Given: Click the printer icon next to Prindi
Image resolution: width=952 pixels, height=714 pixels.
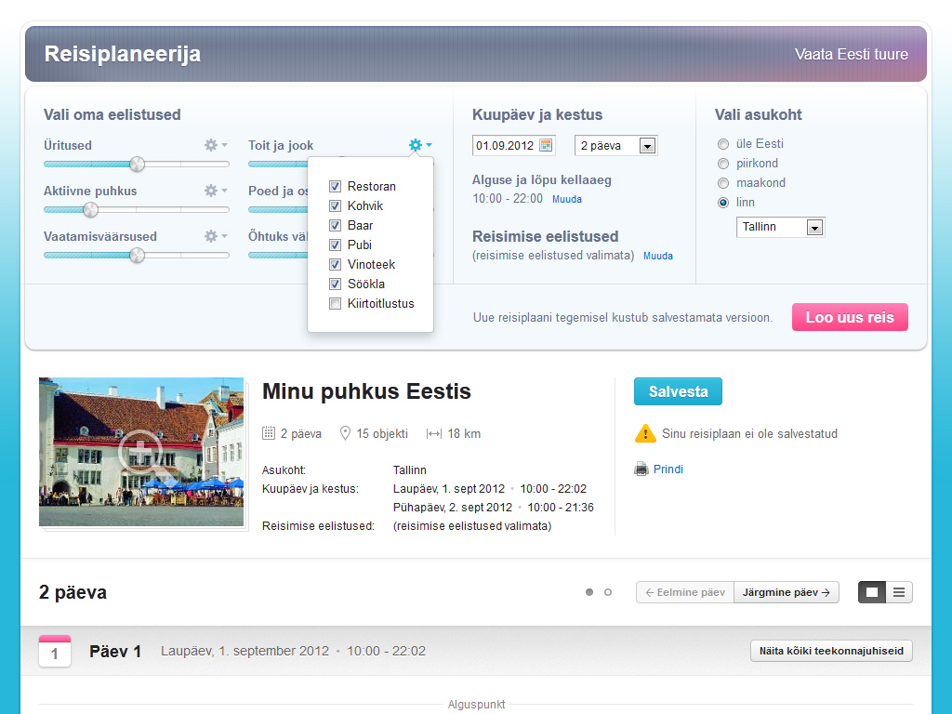Looking at the screenshot, I should coord(641,469).
